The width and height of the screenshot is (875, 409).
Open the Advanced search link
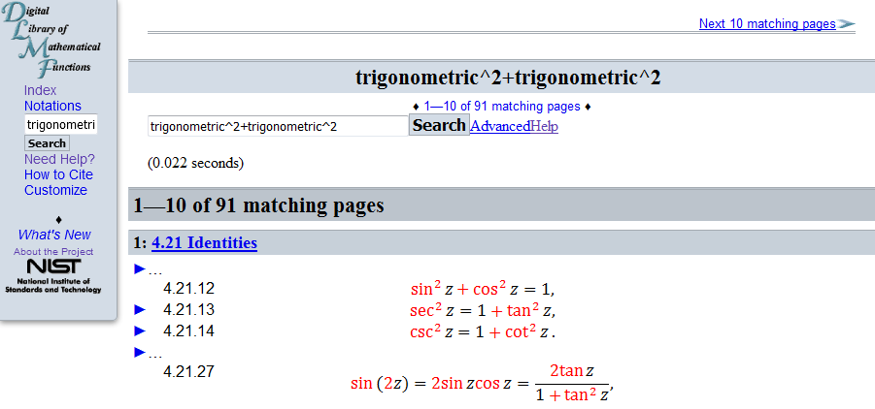point(500,126)
